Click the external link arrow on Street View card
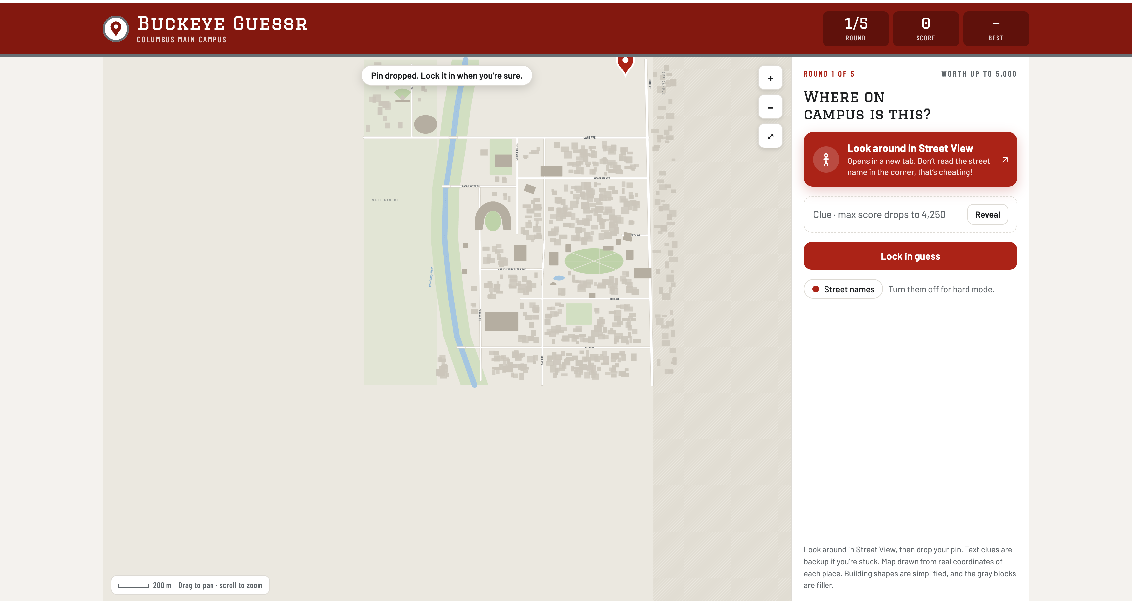 coord(1004,160)
